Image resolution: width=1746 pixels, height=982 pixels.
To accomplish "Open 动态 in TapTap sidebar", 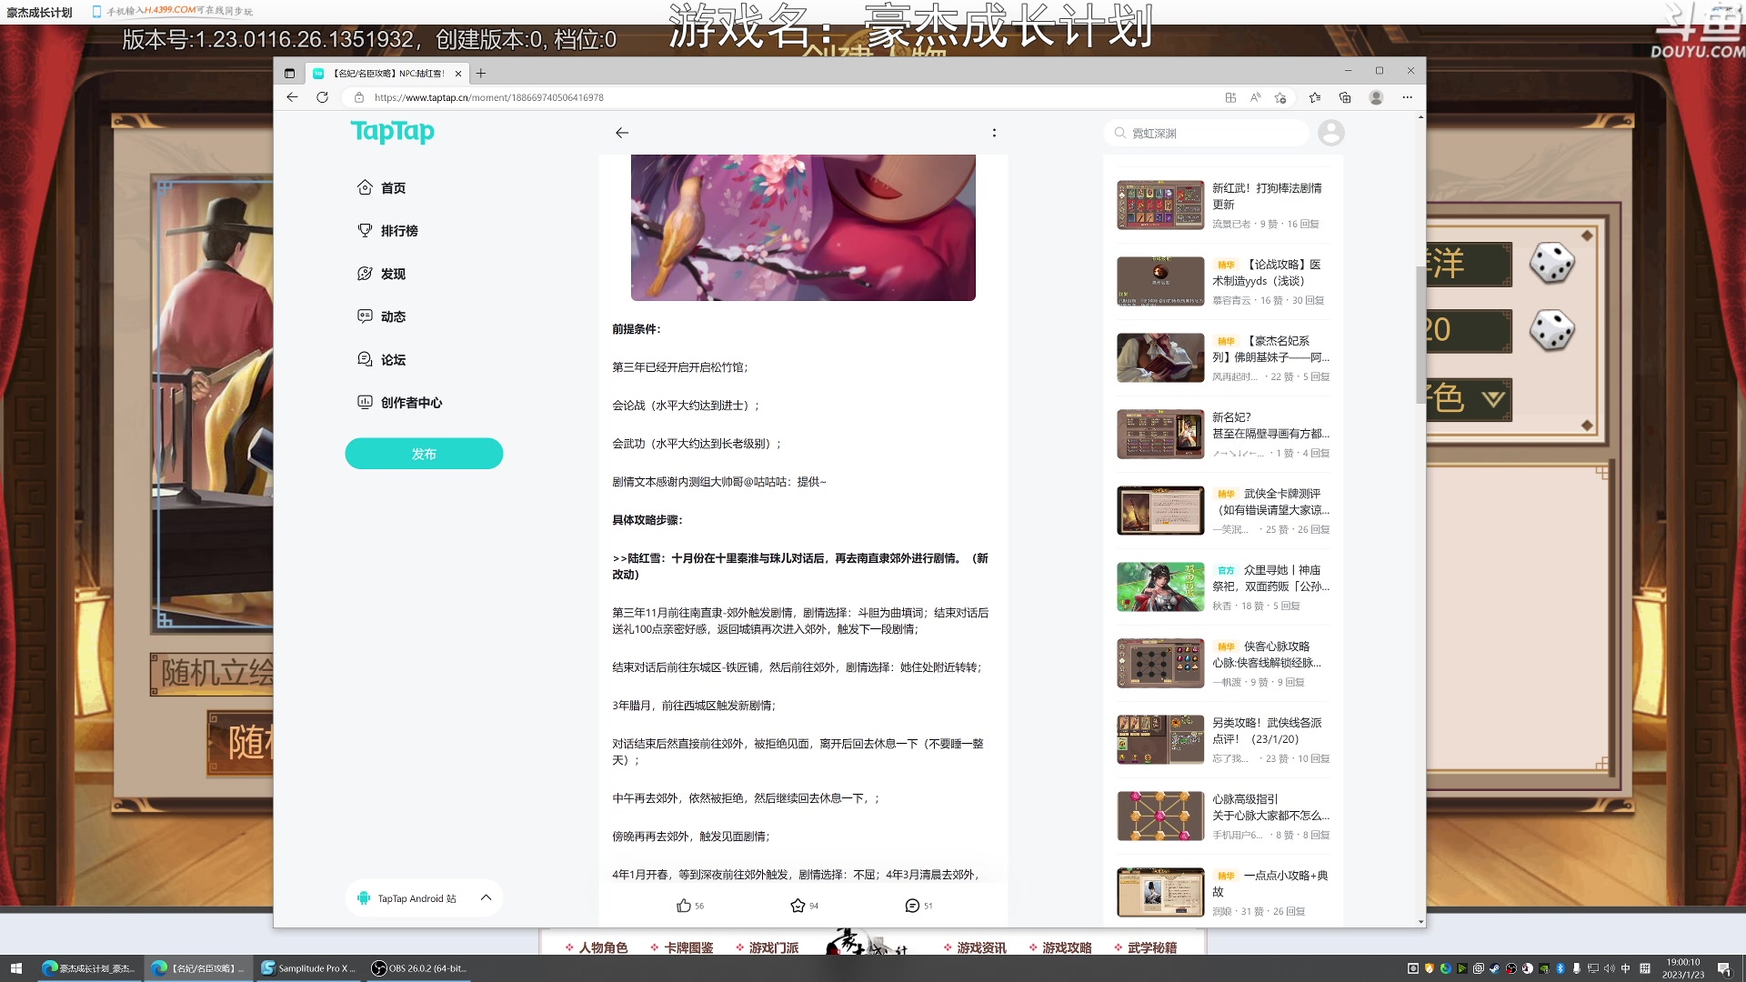I will (x=381, y=316).
